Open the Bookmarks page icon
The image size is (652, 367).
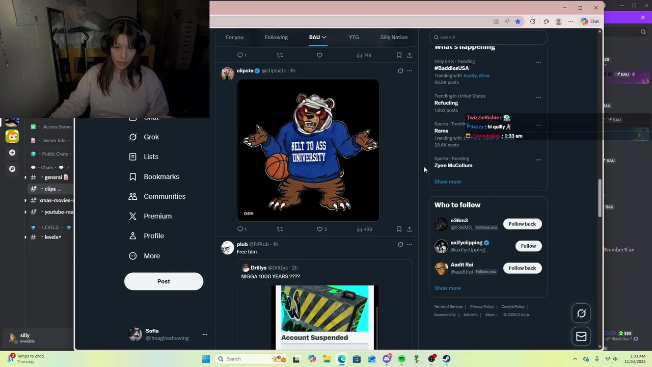coord(133,177)
